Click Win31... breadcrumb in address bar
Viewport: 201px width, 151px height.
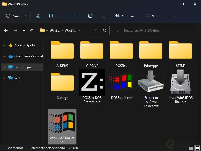[x=71, y=31]
